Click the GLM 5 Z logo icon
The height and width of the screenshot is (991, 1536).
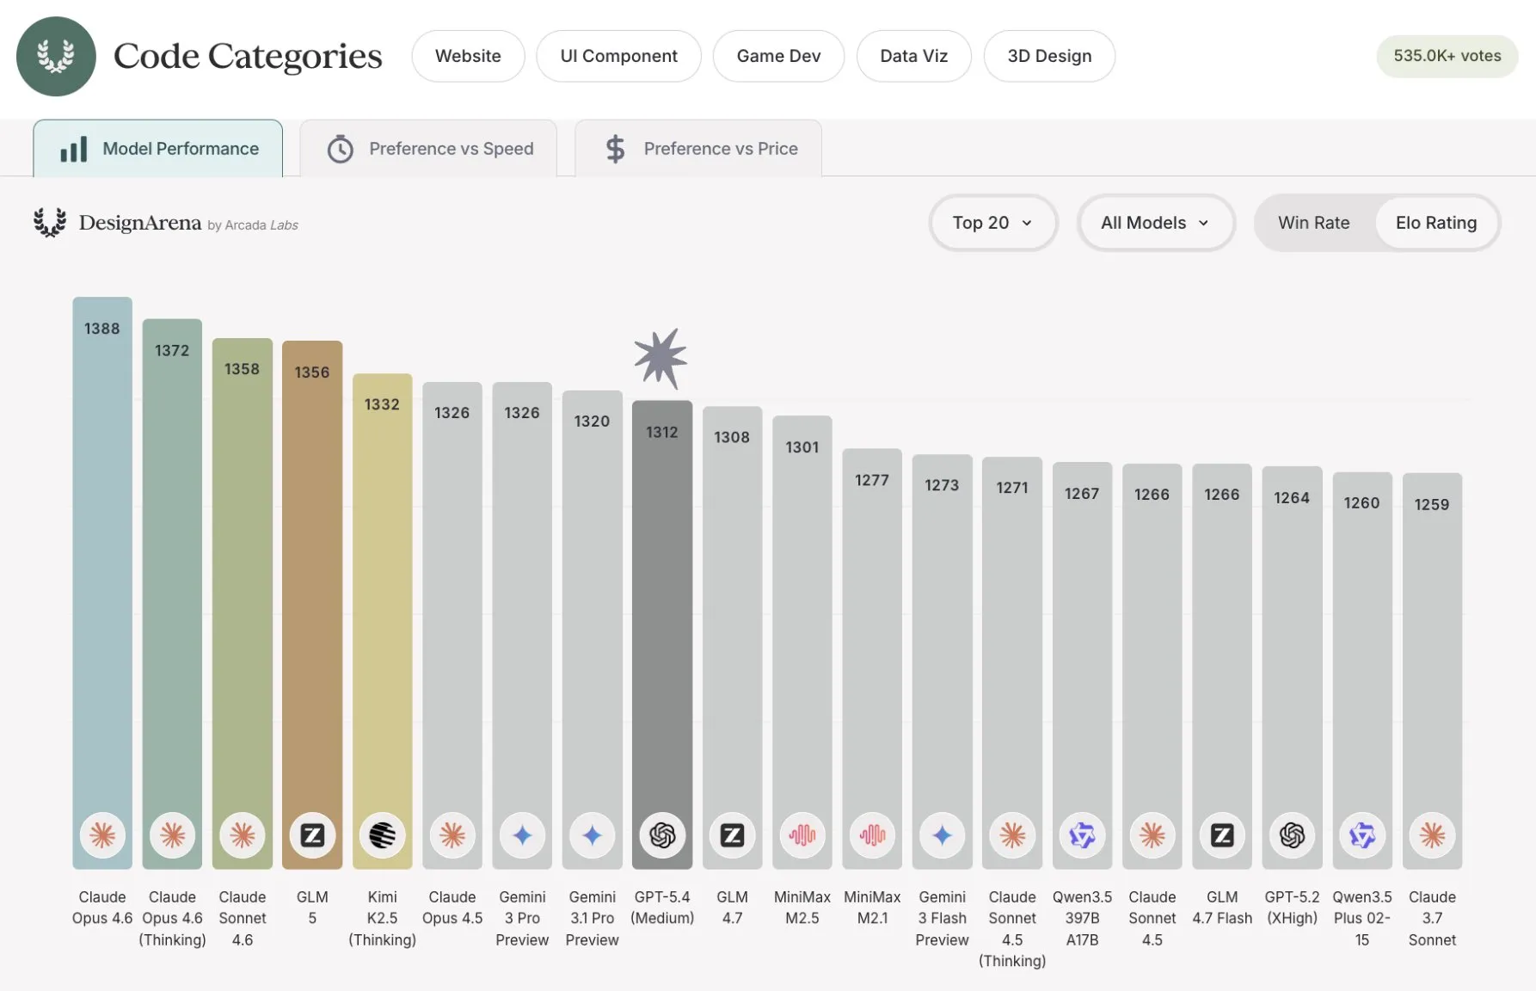(x=312, y=835)
